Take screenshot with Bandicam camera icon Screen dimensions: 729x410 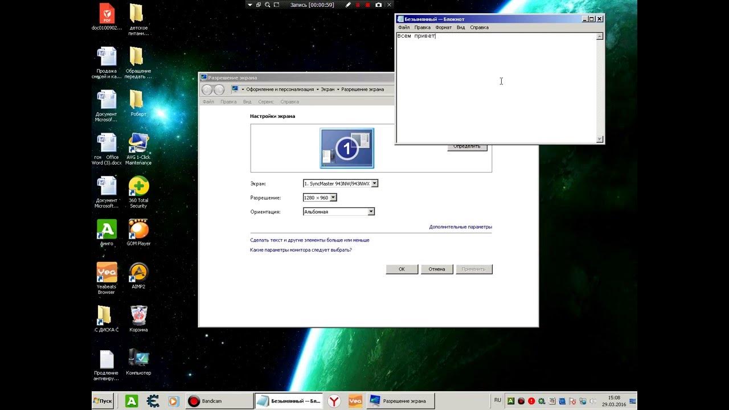coord(378,5)
